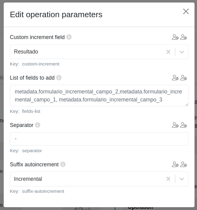
Task: Click info icon beside Separator label
Action: (x=38, y=125)
